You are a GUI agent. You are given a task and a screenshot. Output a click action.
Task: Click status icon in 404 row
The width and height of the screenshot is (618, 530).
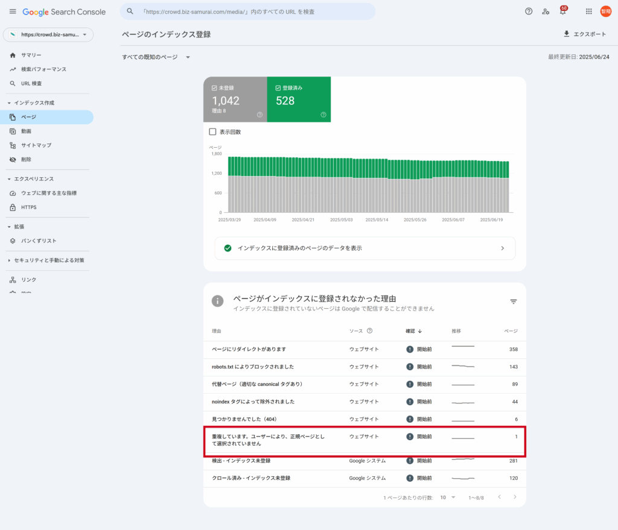pyautogui.click(x=410, y=419)
